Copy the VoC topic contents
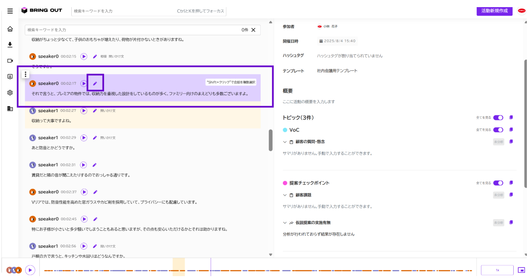The width and height of the screenshot is (531, 278). (x=511, y=130)
